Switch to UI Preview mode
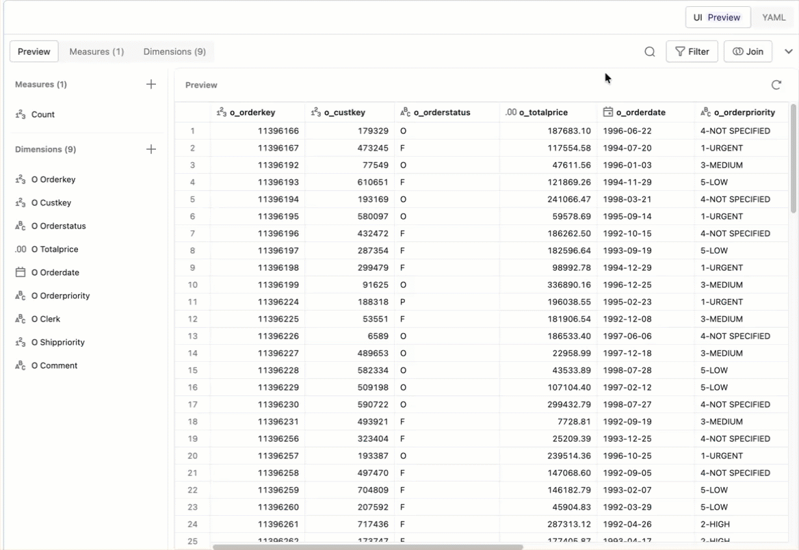This screenshot has width=799, height=550. (717, 17)
